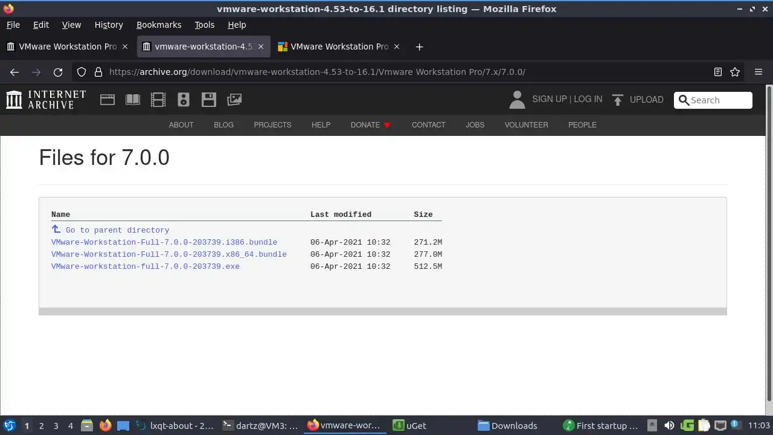Click the UPLOAD link text
Image resolution: width=773 pixels, height=435 pixels.
646,100
